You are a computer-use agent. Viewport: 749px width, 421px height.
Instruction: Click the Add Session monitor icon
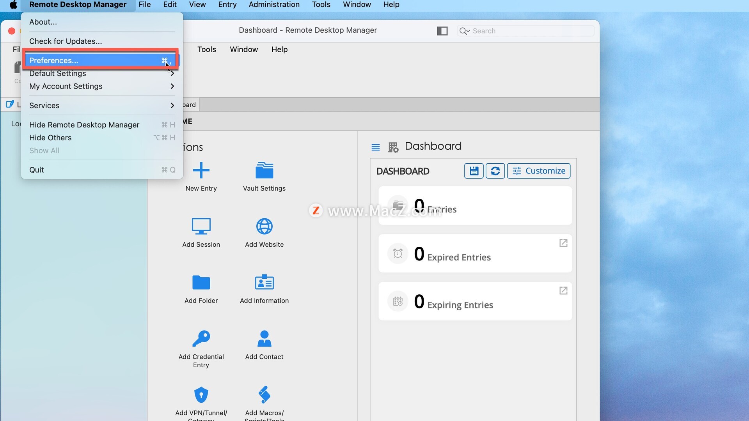point(201,226)
